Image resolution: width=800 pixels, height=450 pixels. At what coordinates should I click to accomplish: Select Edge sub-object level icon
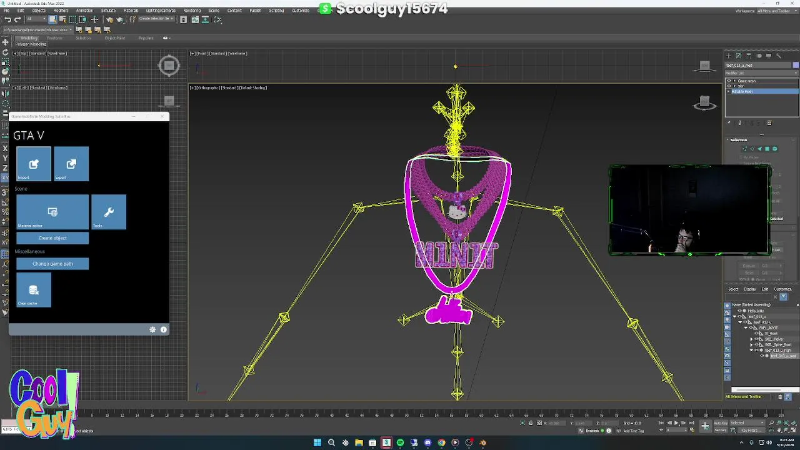pyautogui.click(x=752, y=149)
